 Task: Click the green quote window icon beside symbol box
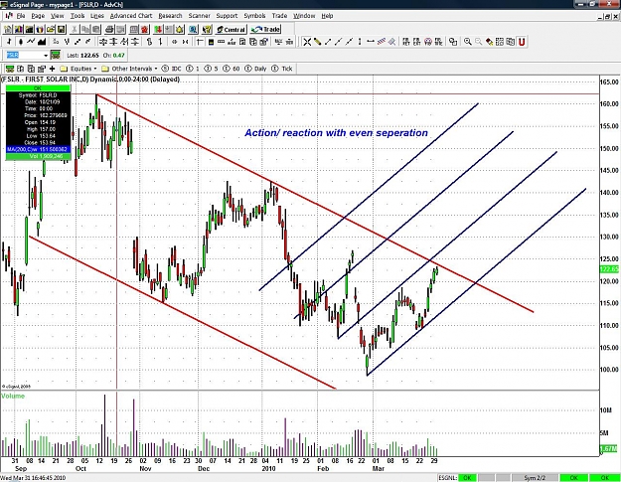click(56, 55)
